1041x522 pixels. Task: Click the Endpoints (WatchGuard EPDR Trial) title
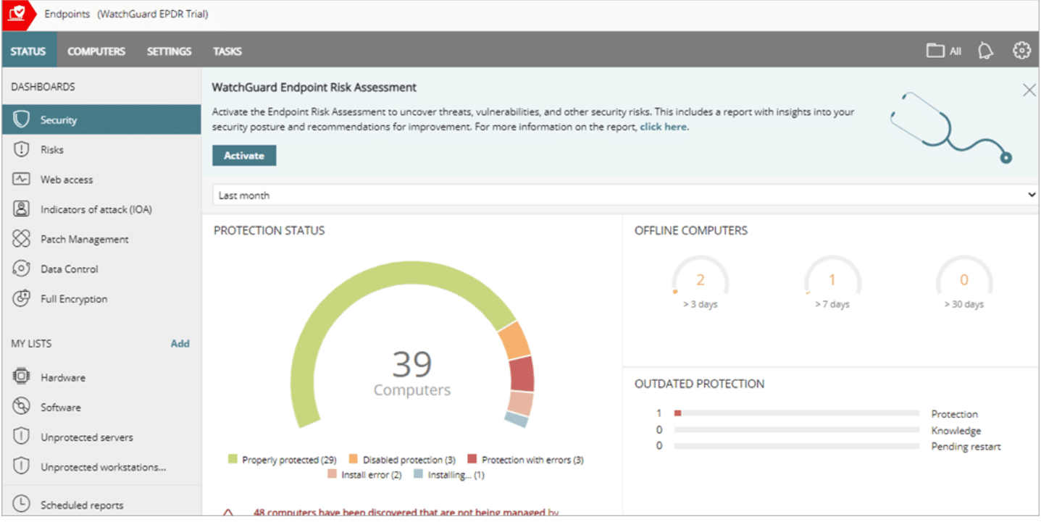pyautogui.click(x=127, y=14)
